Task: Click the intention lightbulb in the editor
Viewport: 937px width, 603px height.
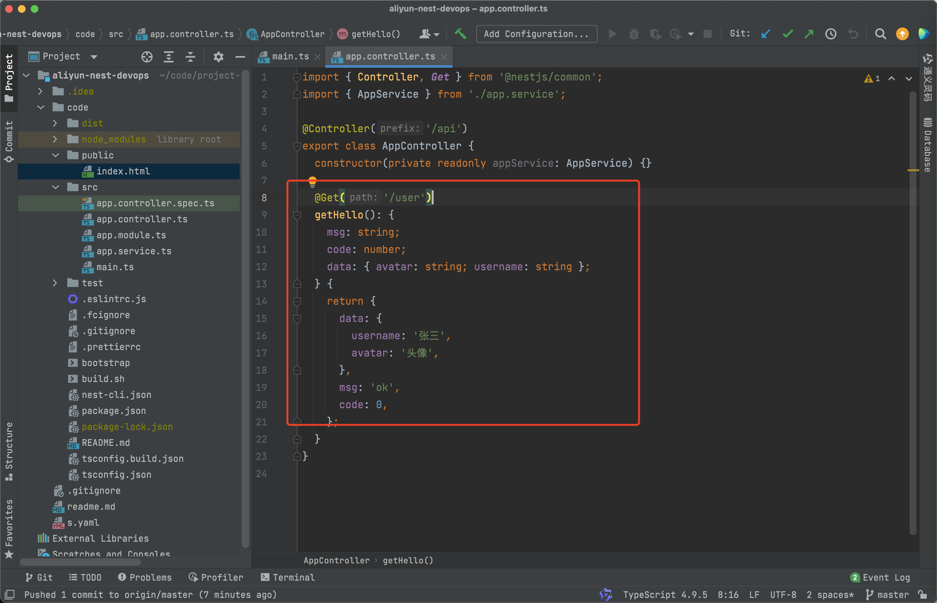Action: click(x=312, y=182)
